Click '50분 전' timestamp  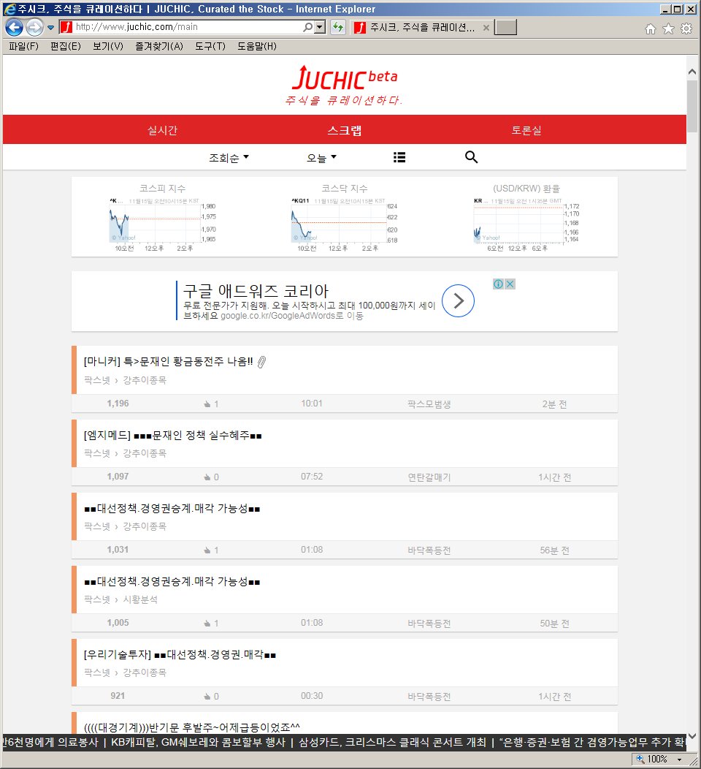click(554, 624)
